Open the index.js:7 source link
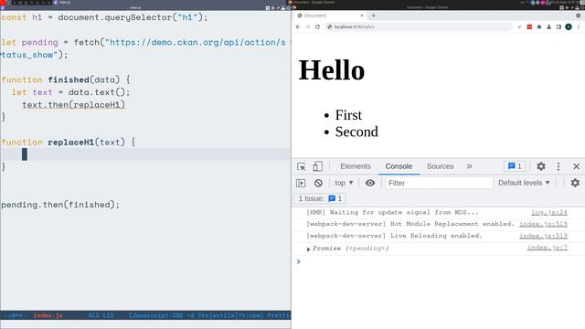Image resolution: width=585 pixels, height=329 pixels. coord(547,248)
